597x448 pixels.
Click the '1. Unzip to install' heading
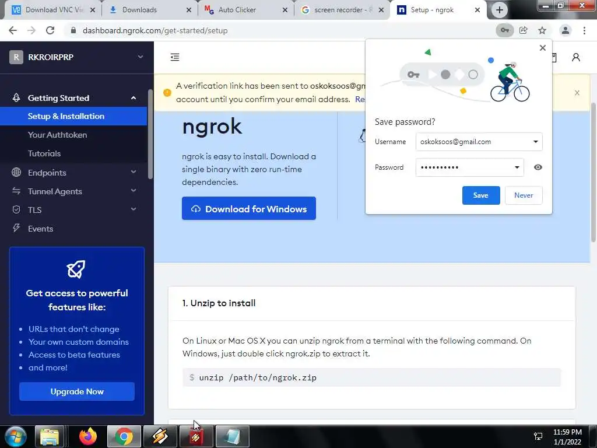click(x=219, y=303)
